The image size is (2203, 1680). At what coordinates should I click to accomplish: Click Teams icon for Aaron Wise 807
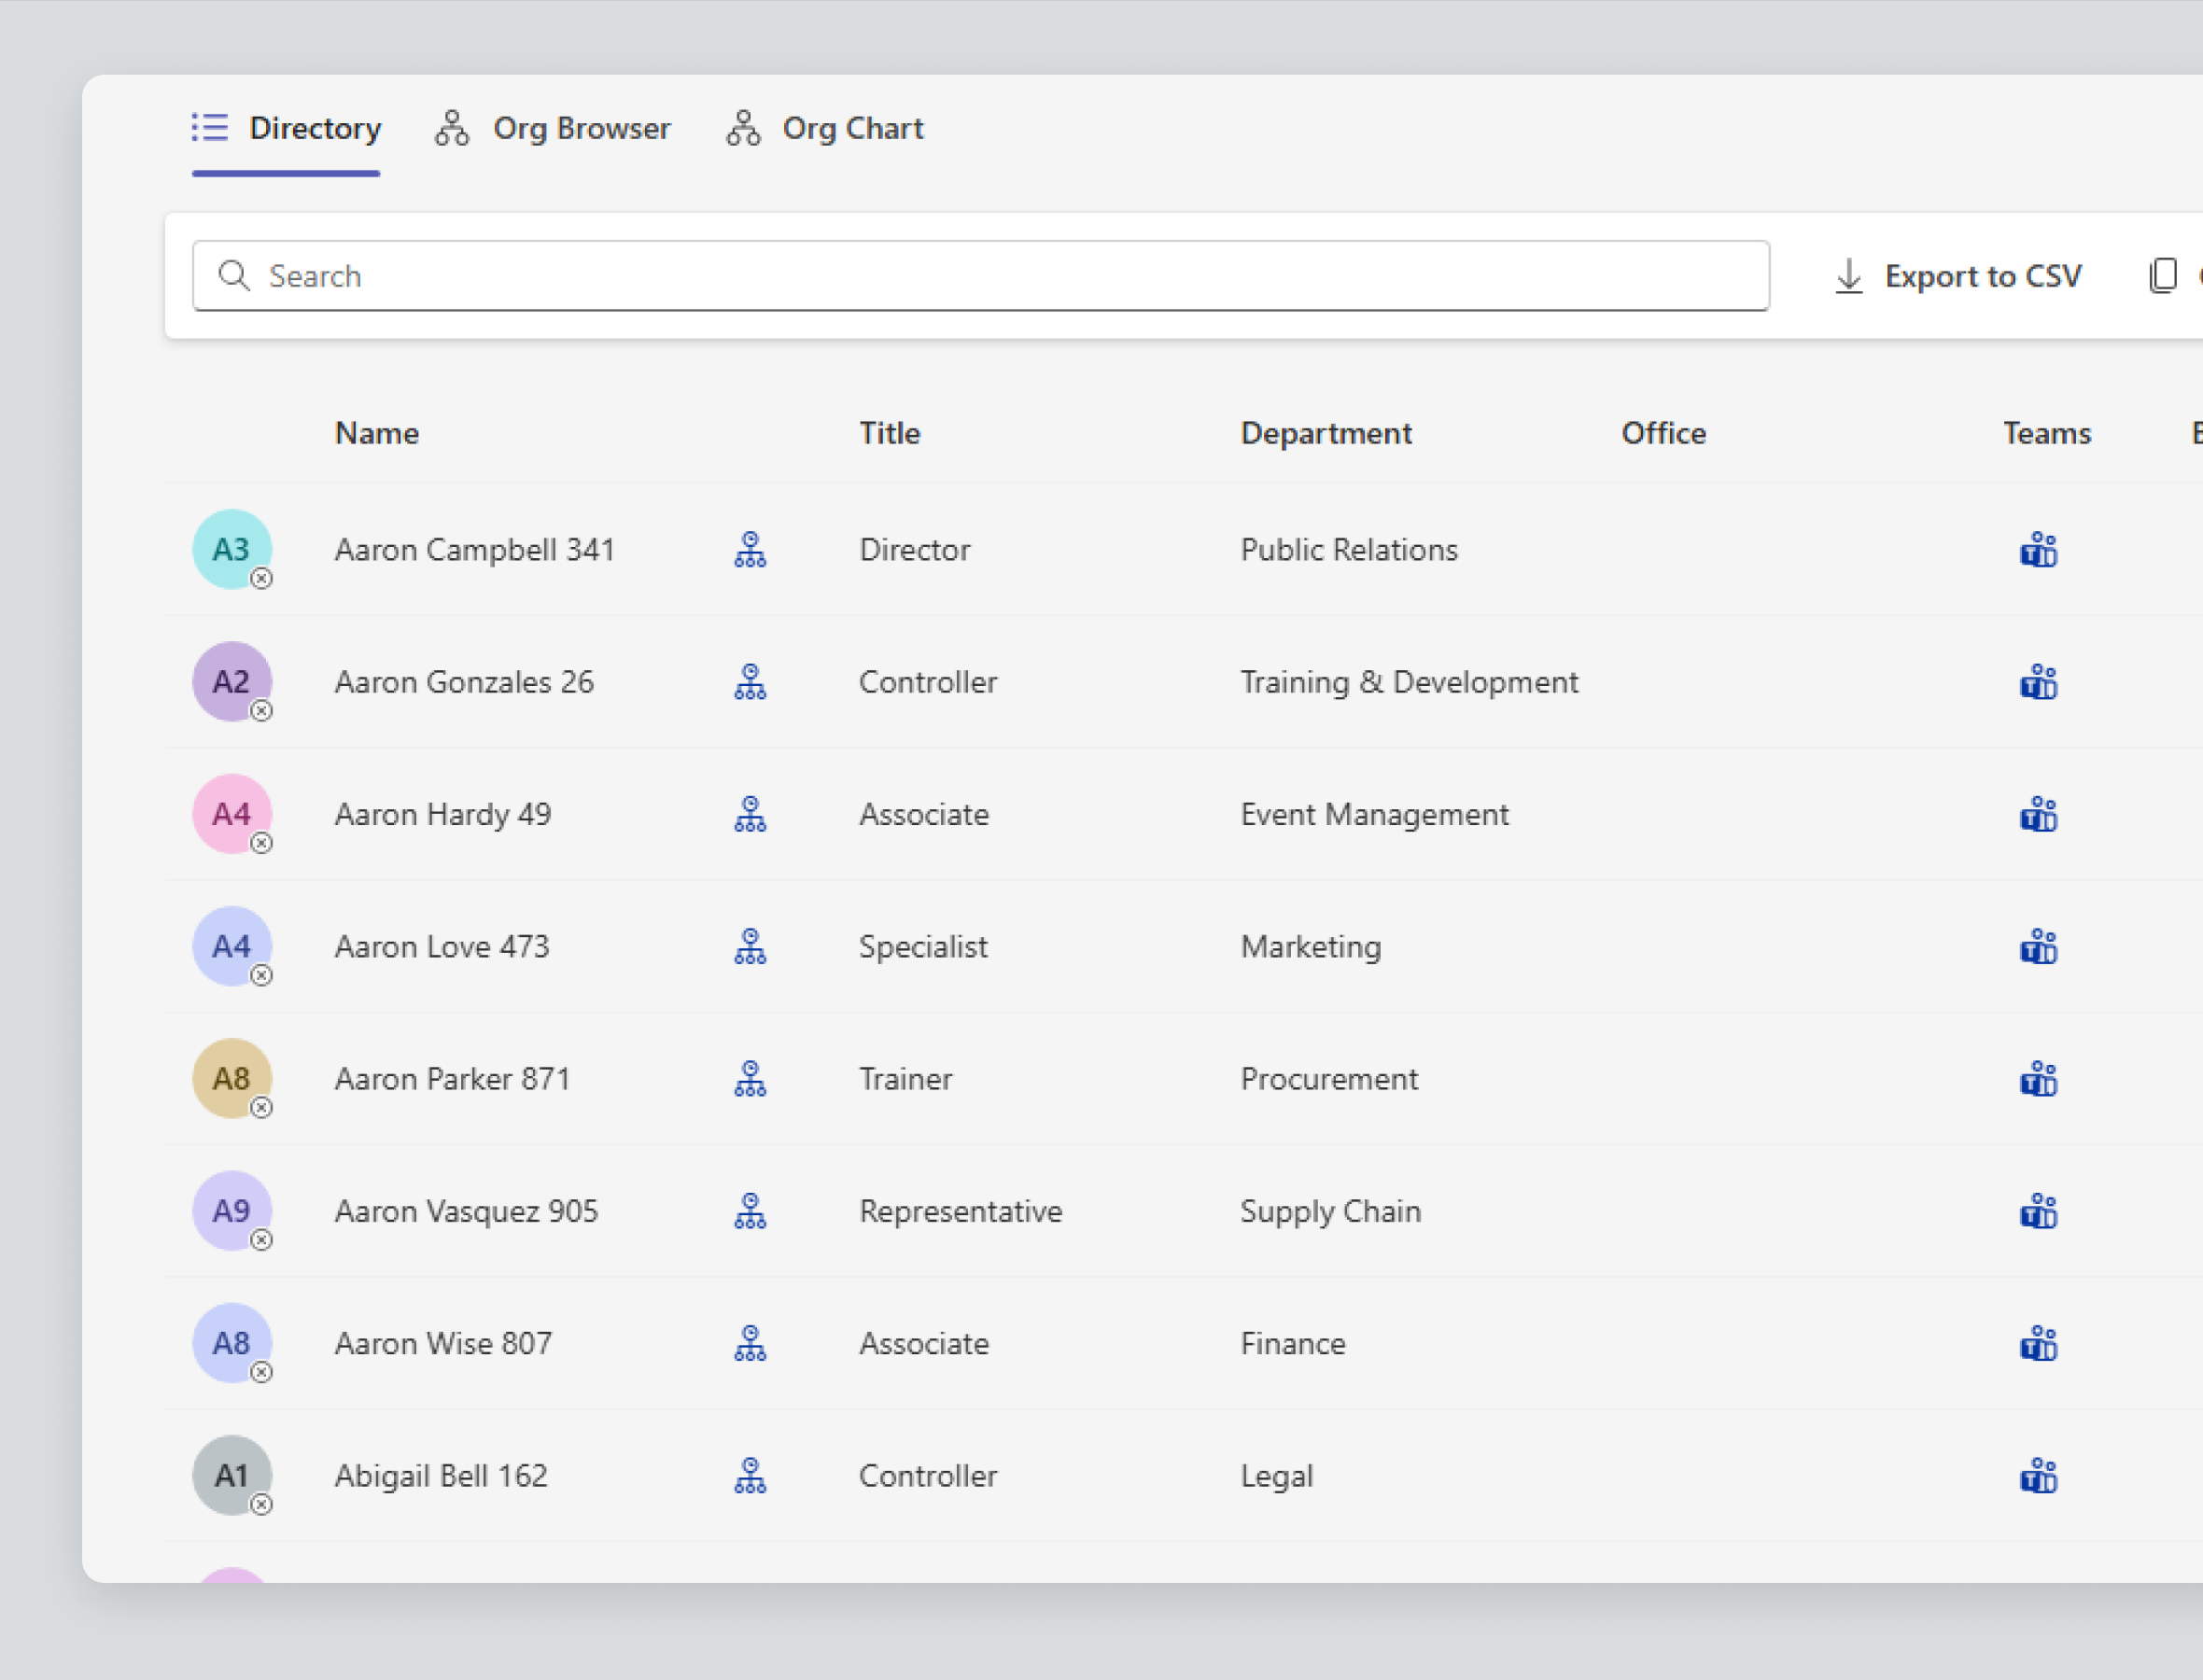pyautogui.click(x=2038, y=1343)
